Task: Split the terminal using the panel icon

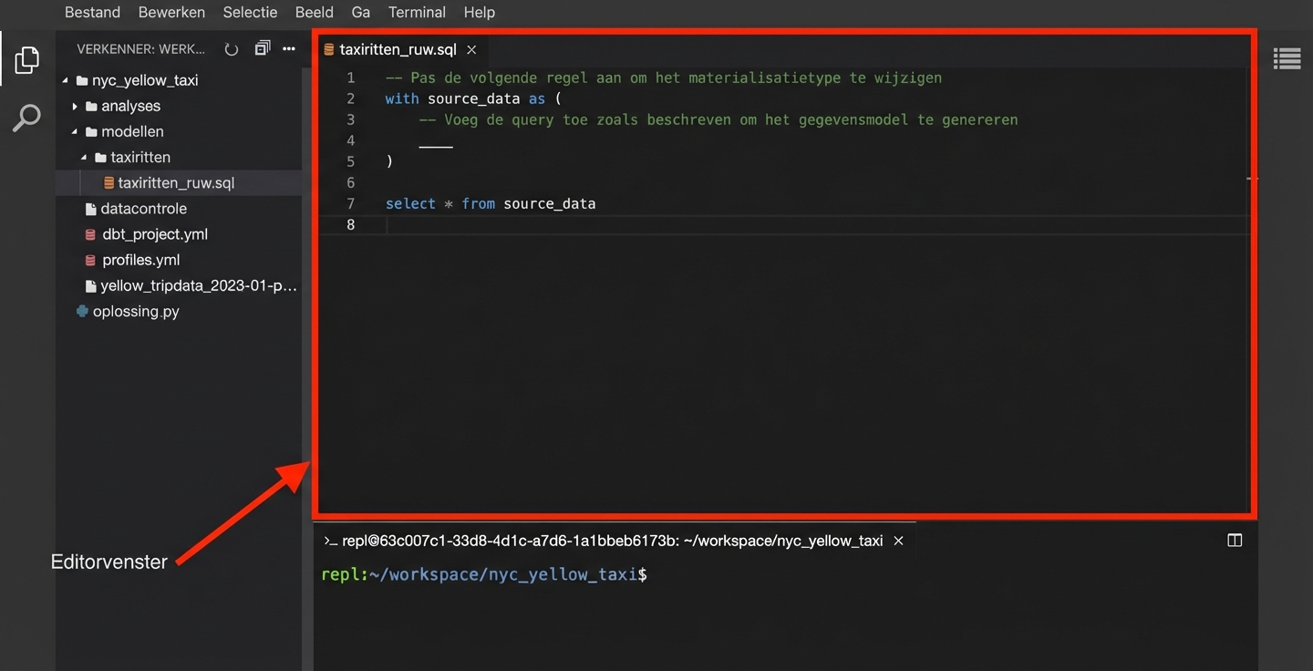Action: [x=1235, y=540]
